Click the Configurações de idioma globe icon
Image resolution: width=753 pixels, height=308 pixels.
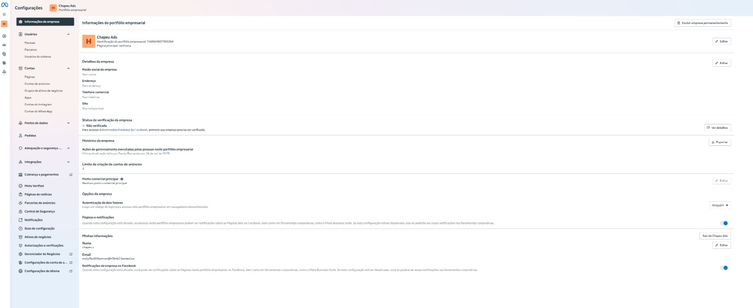click(20, 271)
